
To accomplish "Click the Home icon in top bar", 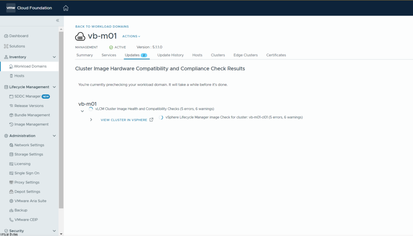I will coord(66,8).
